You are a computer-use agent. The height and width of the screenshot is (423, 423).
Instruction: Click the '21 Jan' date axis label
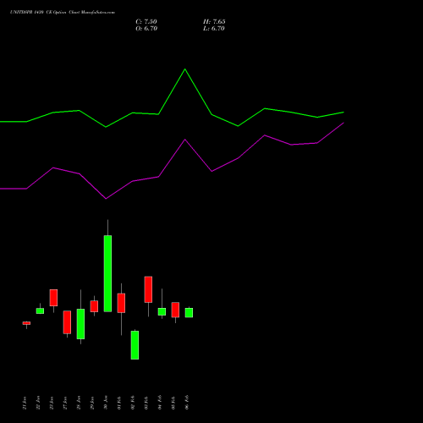(x=25, y=403)
